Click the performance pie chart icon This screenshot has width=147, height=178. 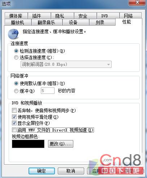13,34
